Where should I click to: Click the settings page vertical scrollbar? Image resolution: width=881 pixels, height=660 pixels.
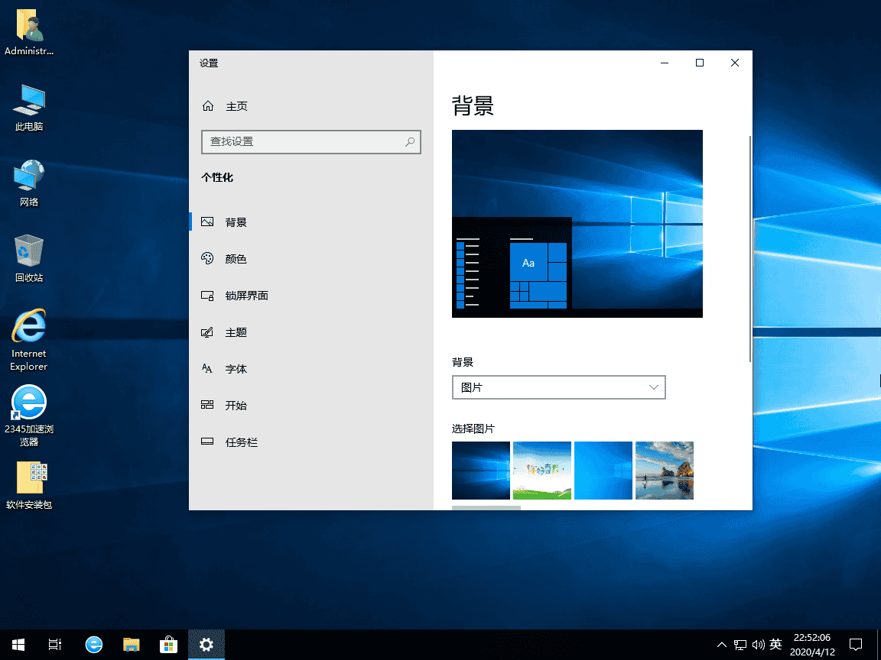click(750, 248)
